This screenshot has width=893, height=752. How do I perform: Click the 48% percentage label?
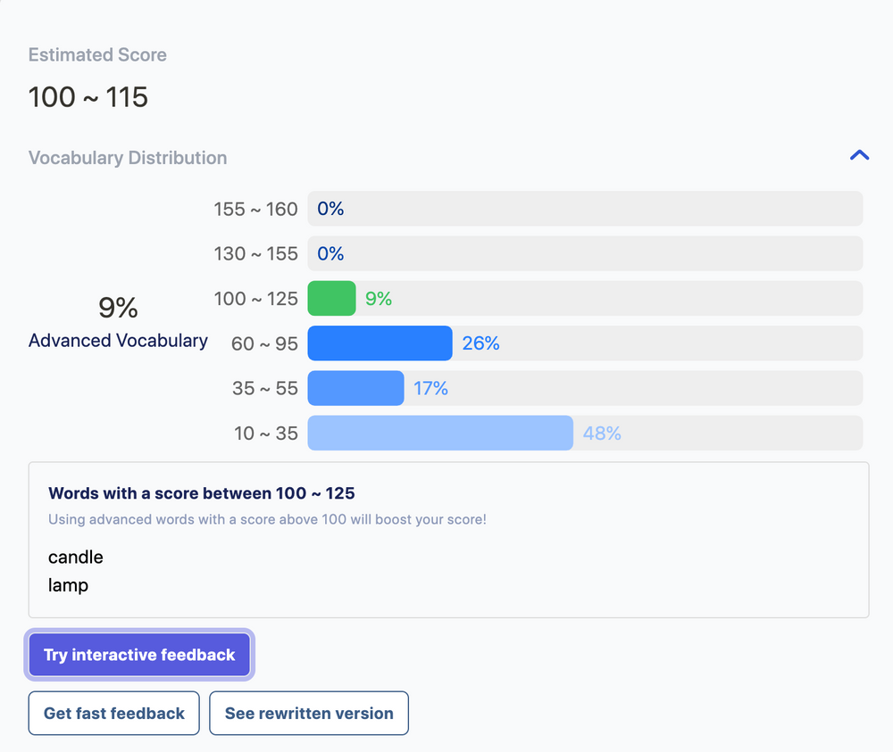pos(602,434)
